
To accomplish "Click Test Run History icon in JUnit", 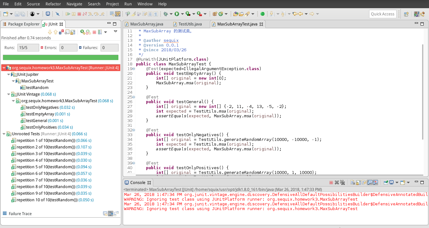I will pyautogui.click(x=100, y=32).
